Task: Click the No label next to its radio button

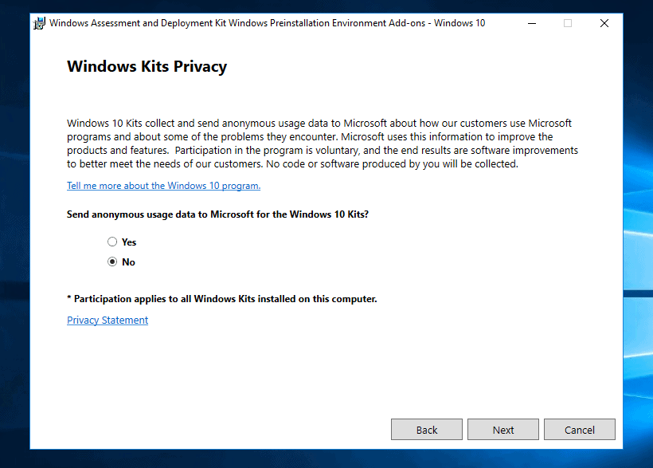Action: pos(128,262)
